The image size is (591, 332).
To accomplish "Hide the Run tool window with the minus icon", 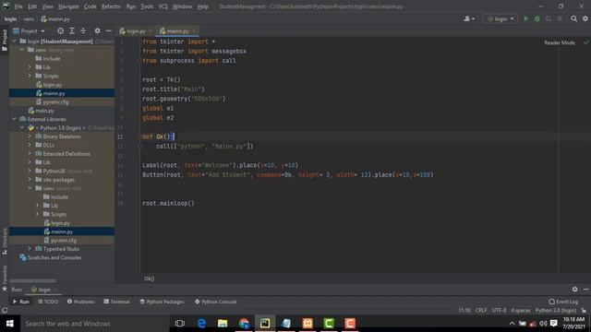I will click(585, 289).
